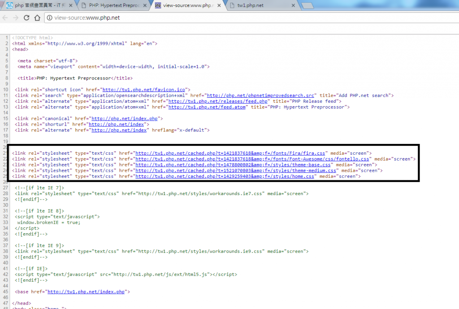Focus address bar showing view-source:www.php.net
The width and height of the screenshot is (459, 309).
tap(252, 18)
